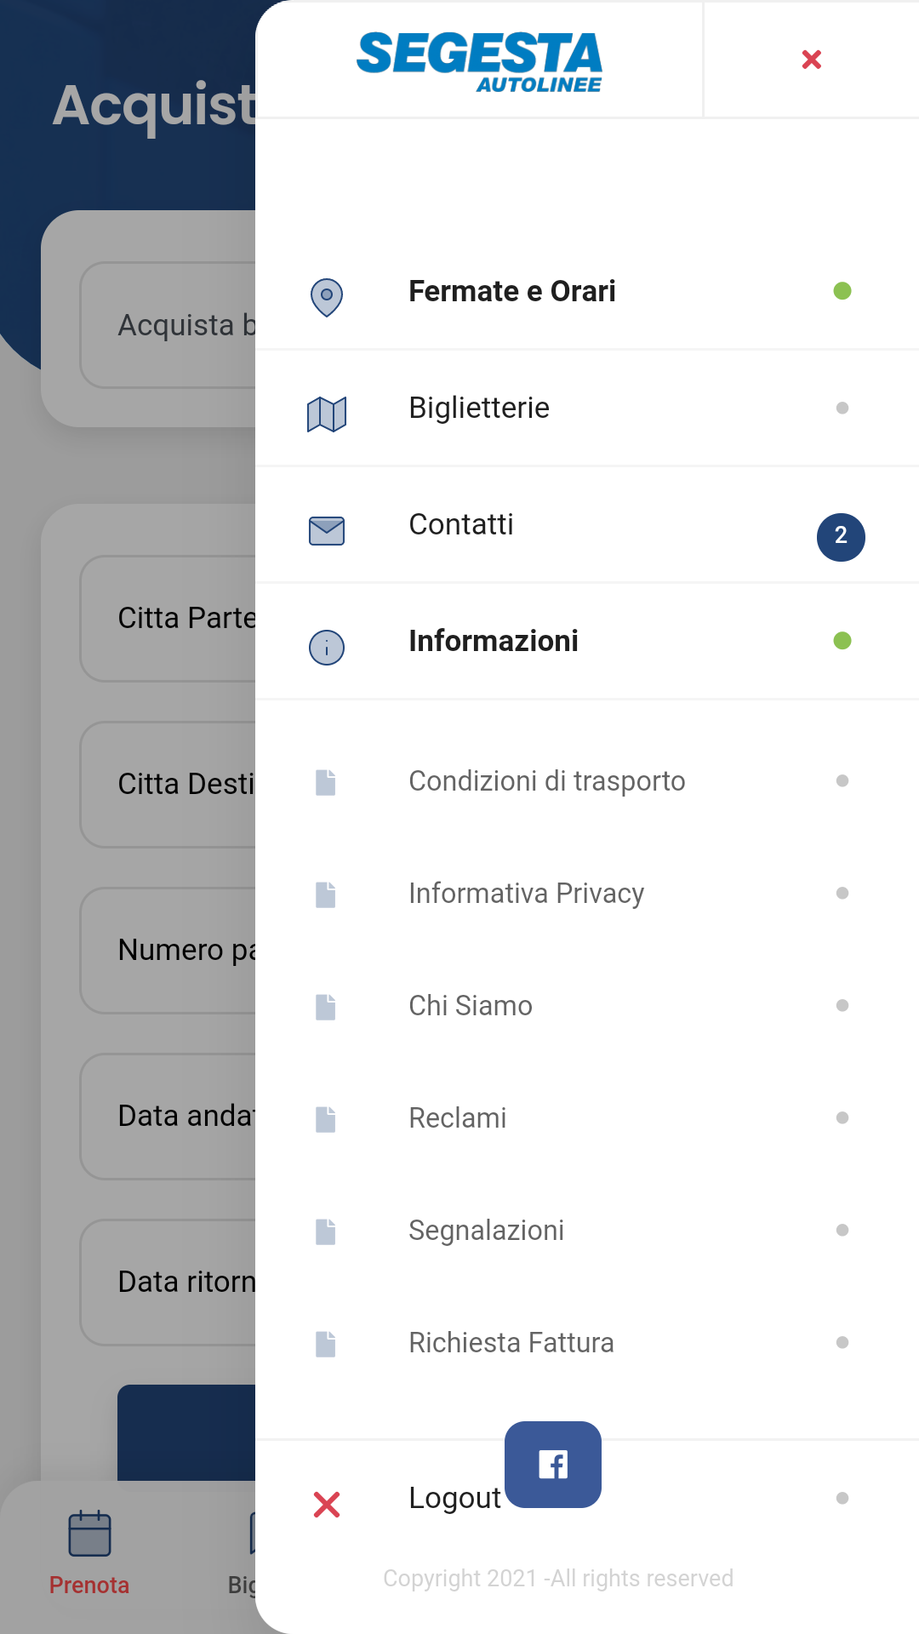Screen dimensions: 919x1634
Task: Tap the red X logout icon
Action: [327, 1505]
